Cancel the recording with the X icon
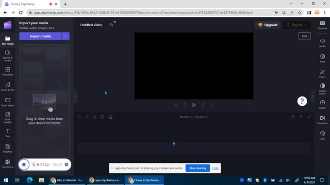The width and height of the screenshot is (330, 185). coord(67,164)
